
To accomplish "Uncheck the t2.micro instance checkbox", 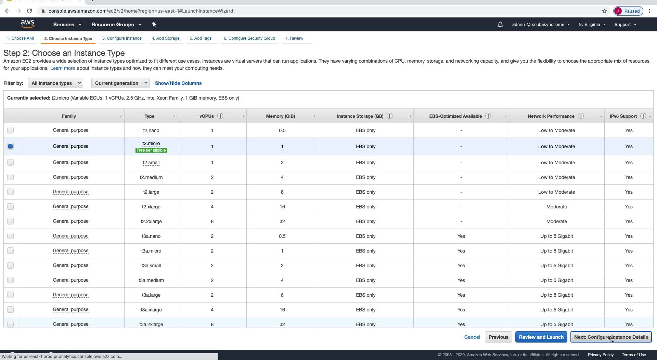I will pyautogui.click(x=10, y=146).
